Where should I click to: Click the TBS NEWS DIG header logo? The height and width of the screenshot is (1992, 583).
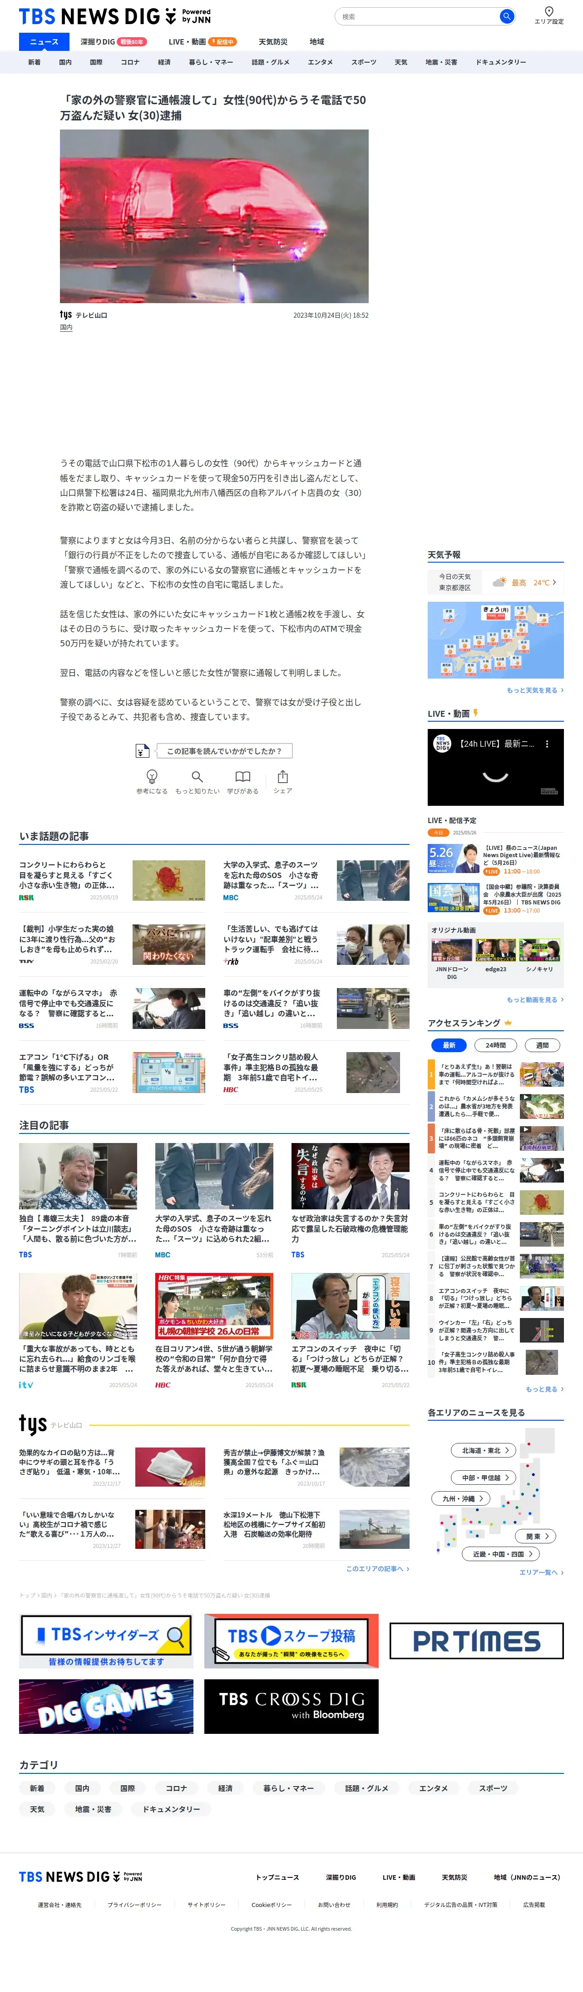tap(114, 16)
